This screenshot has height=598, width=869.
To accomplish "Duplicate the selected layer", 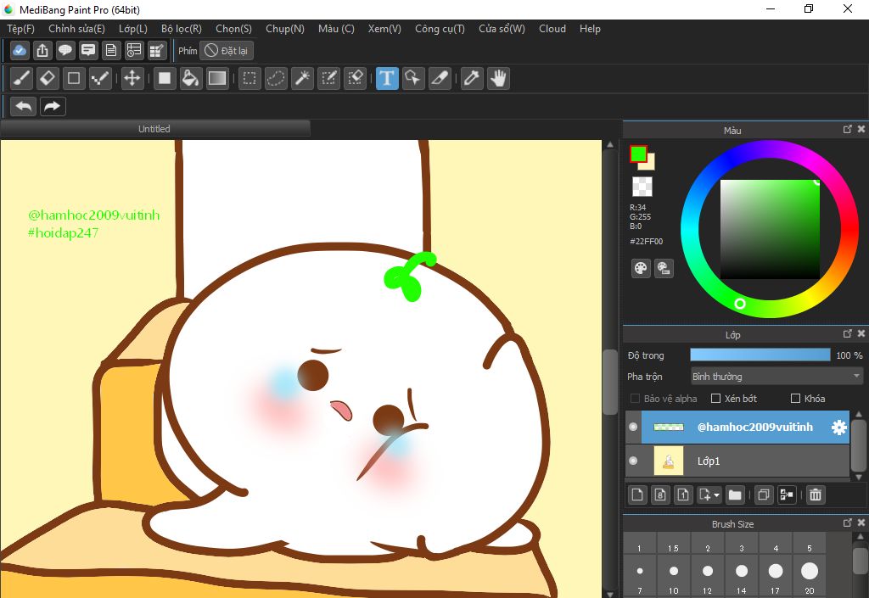I will coord(764,495).
